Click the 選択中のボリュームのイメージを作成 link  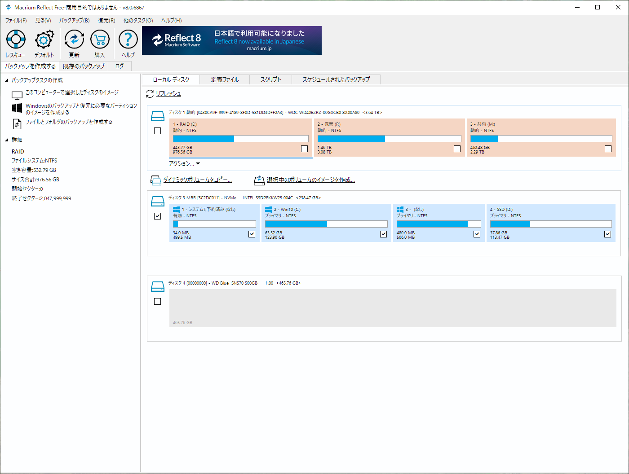[311, 180]
